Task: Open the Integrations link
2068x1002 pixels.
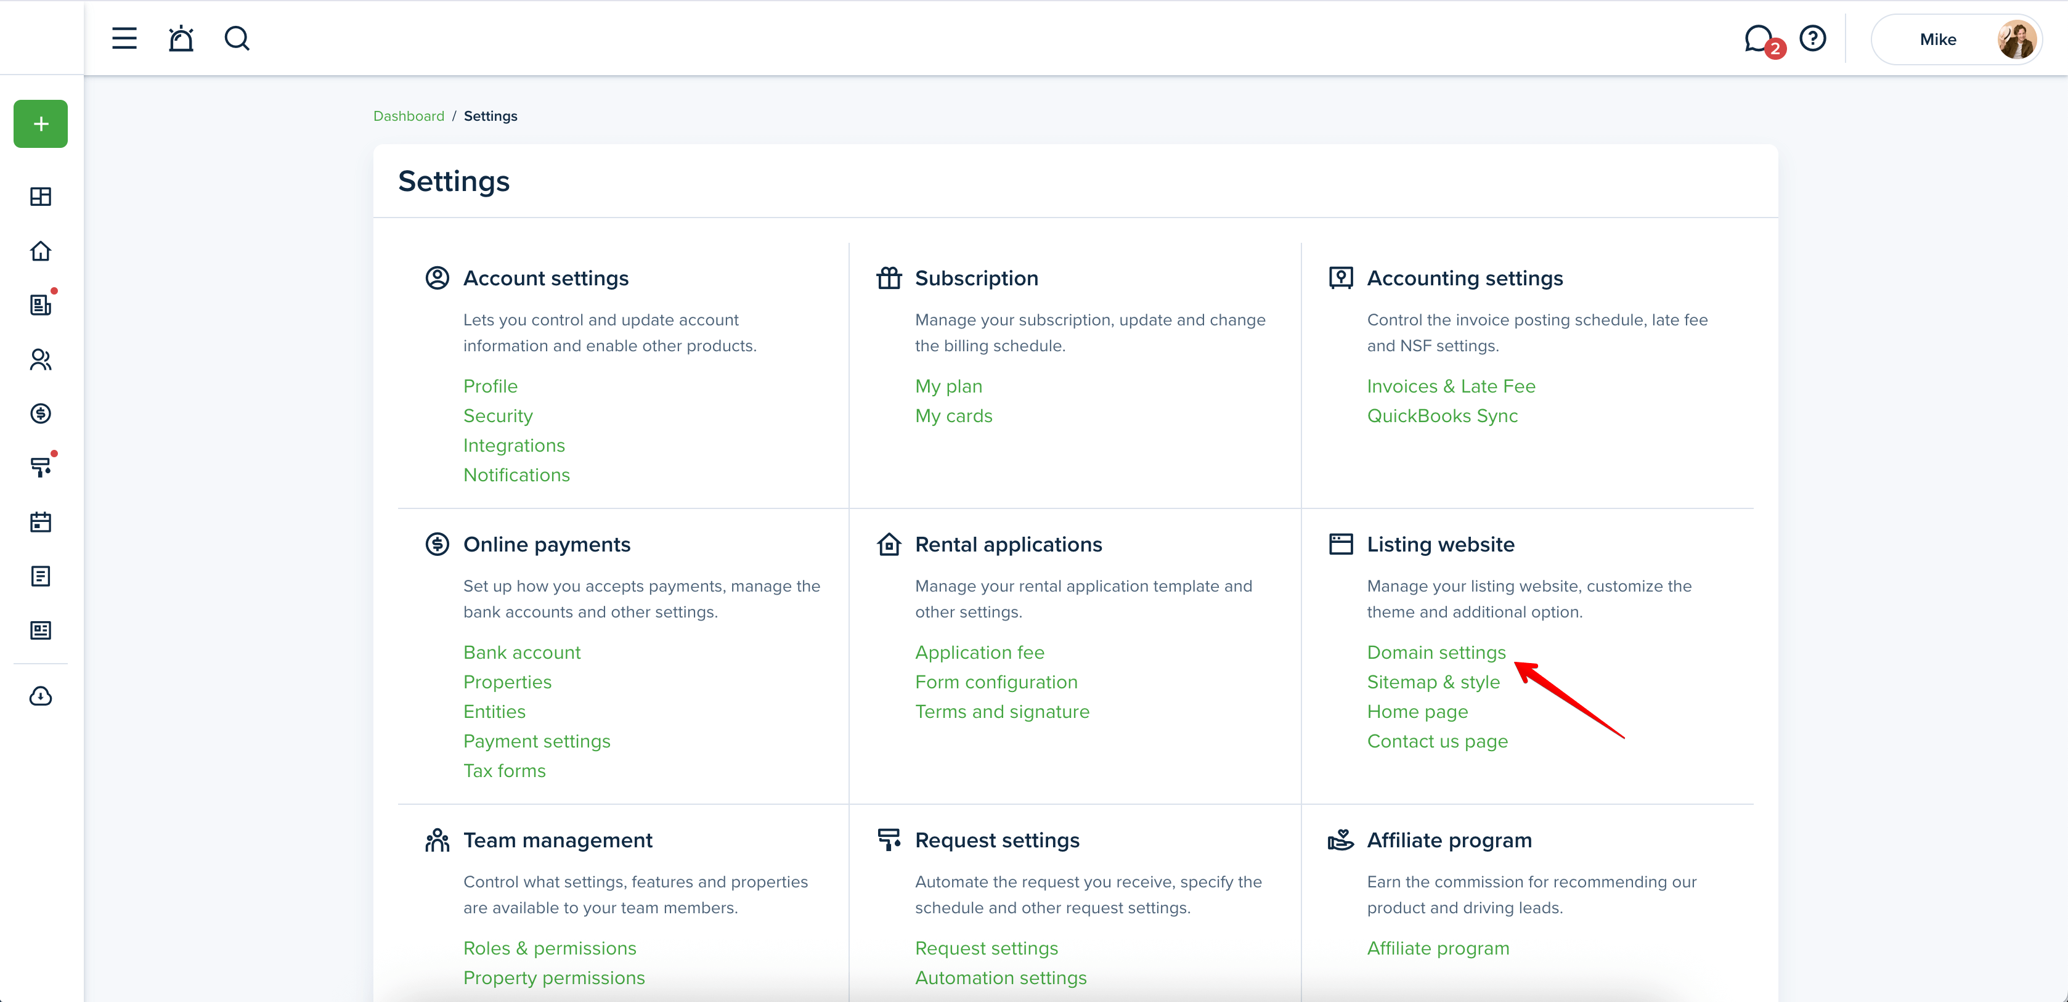Action: click(514, 446)
